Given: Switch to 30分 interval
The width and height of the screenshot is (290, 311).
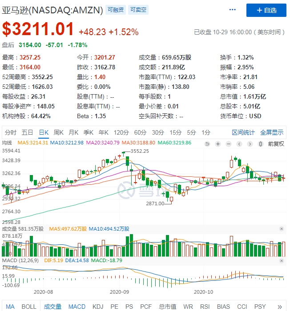Looking at the screenshot, I should 158,132.
